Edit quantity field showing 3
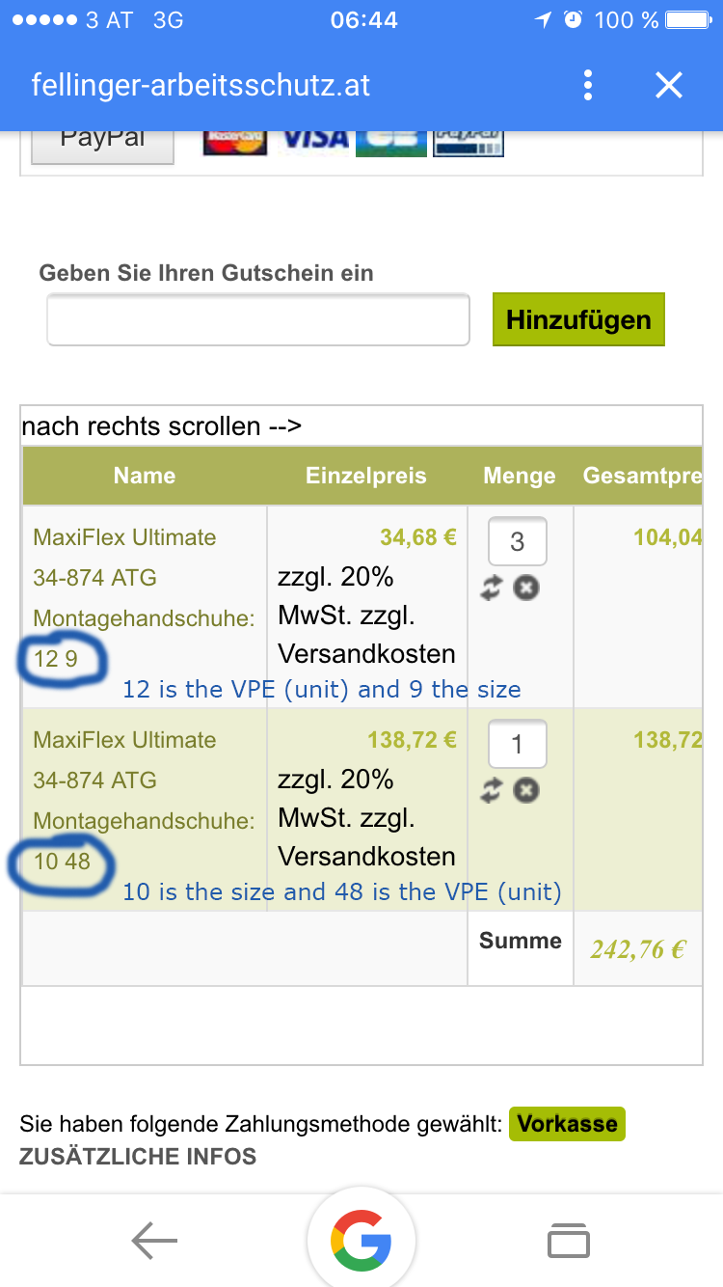This screenshot has width=723, height=1287. (518, 541)
